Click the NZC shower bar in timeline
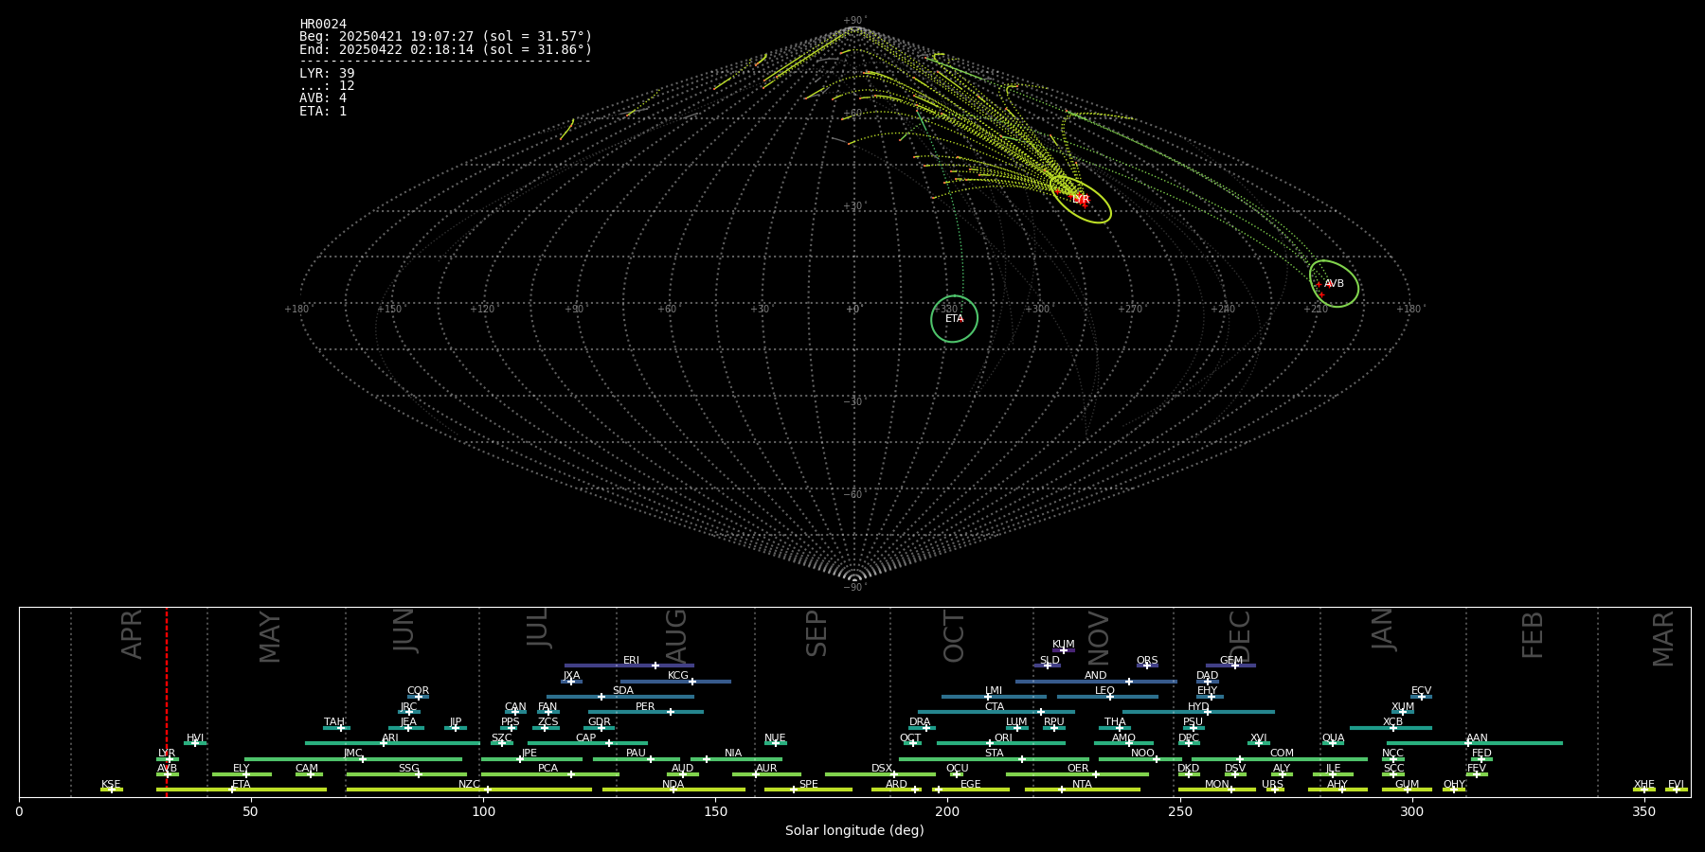 coord(469,790)
